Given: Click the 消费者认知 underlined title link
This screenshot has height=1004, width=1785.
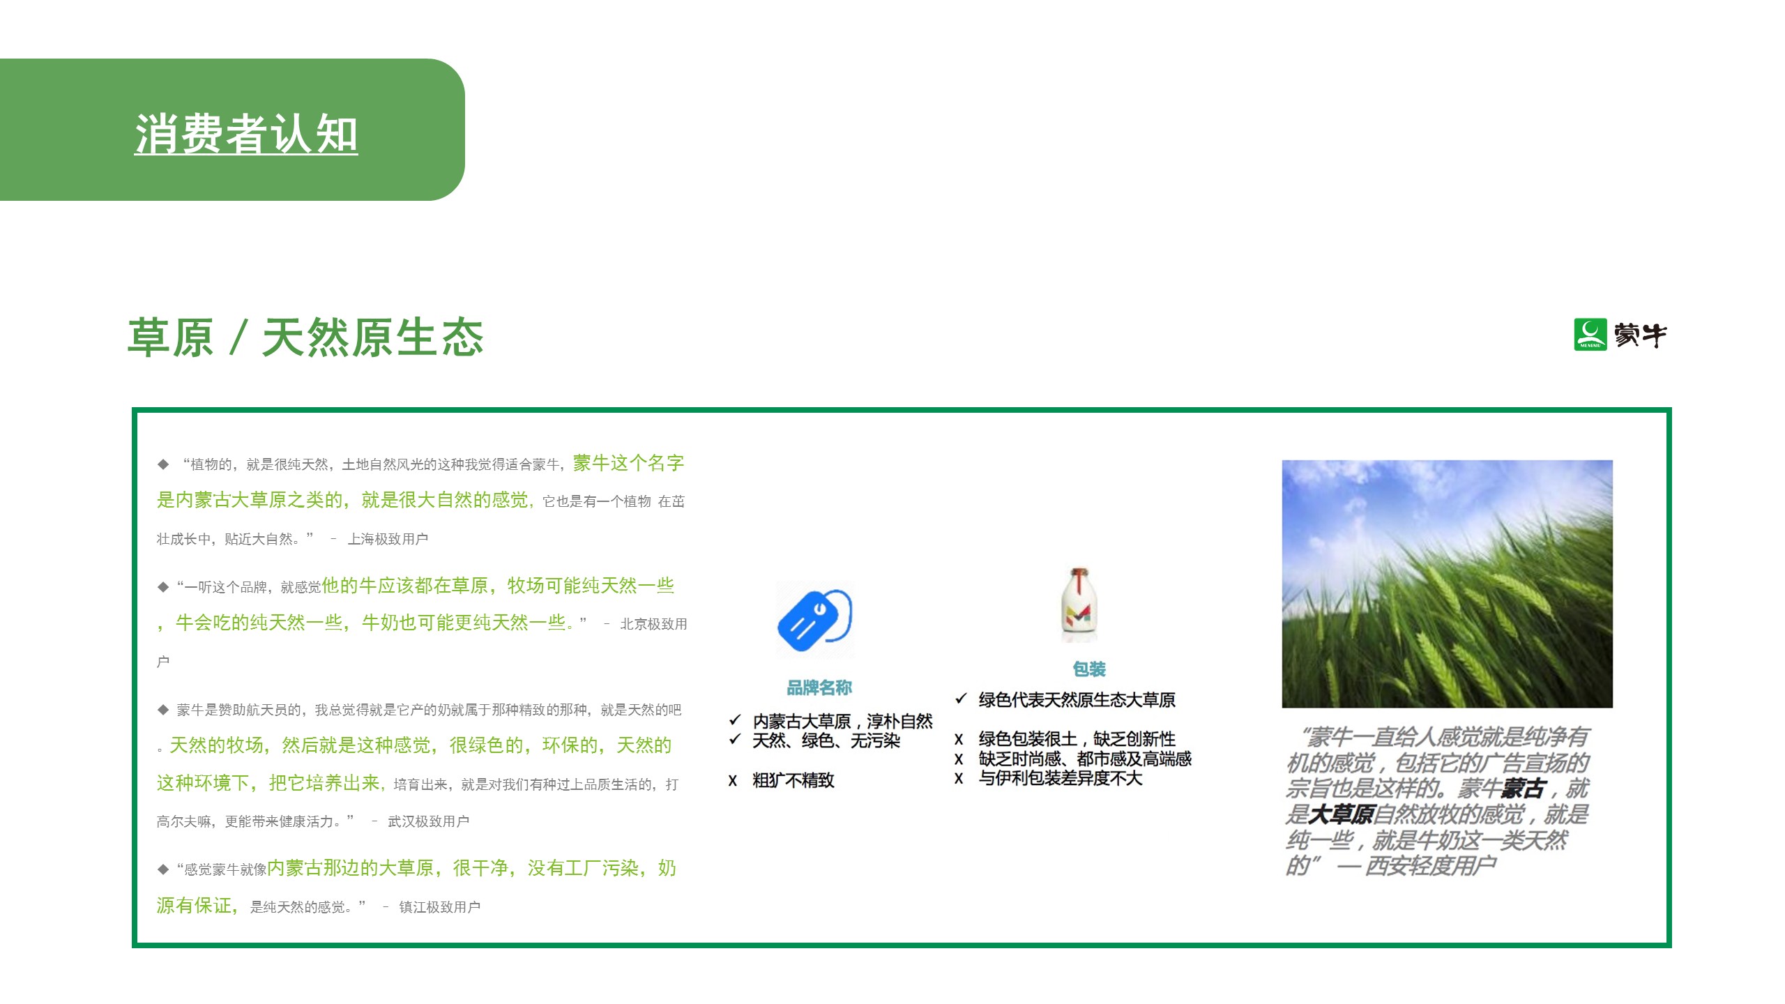Looking at the screenshot, I should (245, 134).
